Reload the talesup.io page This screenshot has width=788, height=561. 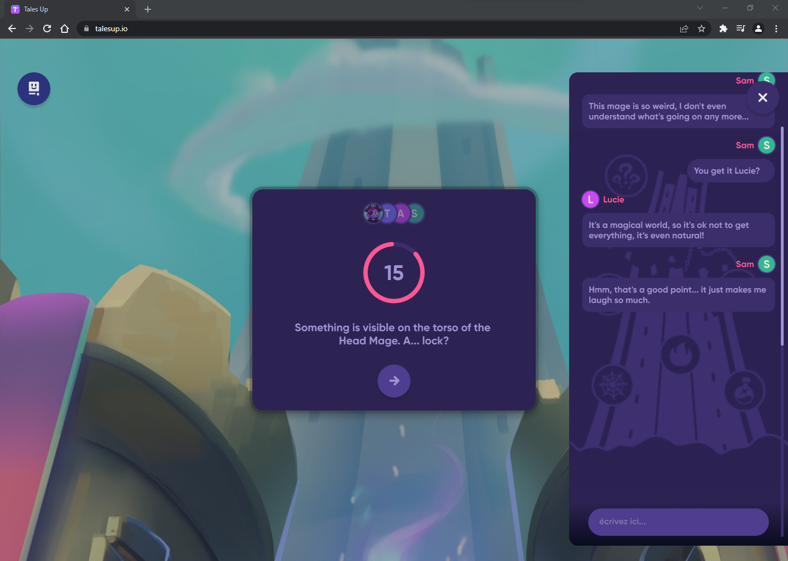47,28
